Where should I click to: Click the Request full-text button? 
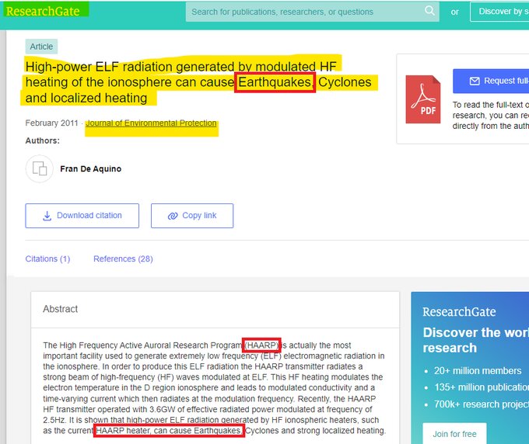tap(491, 82)
